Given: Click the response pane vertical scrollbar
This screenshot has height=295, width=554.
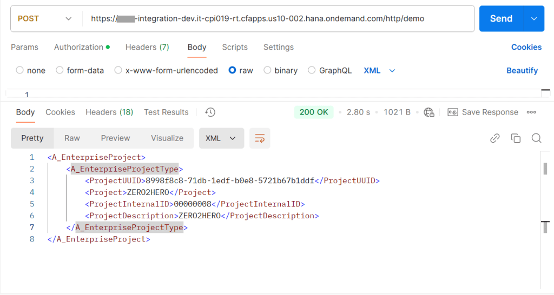Looking at the screenshot, I should pyautogui.click(x=545, y=169).
